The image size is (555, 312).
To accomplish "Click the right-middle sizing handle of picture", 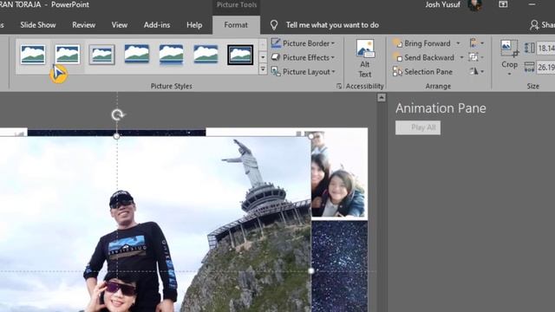I will pyautogui.click(x=311, y=270).
